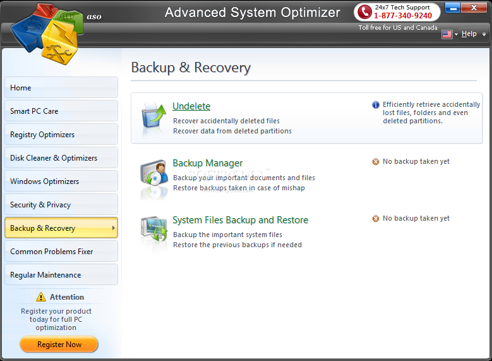Viewport: 492px width, 361px height.
Task: Open Disk Cleaner & Optimizers section
Action: [x=61, y=157]
